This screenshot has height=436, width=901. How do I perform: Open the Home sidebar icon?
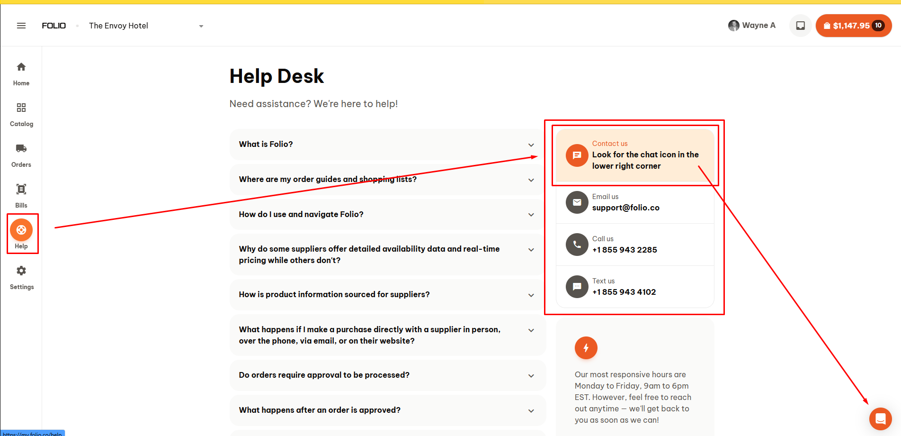(x=21, y=67)
